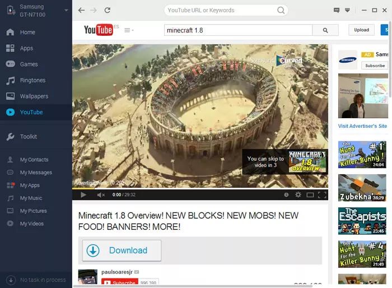Open Hunt for the Killer Bunny #1 thumbnail
This screenshot has width=392, height=288.
[x=362, y=155]
